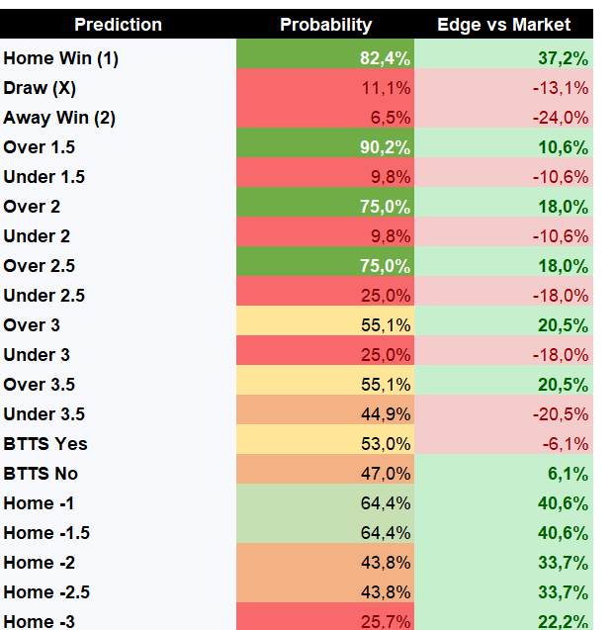Select the 90,2% Over 1.5 probability
614x630 pixels.
pos(325,147)
